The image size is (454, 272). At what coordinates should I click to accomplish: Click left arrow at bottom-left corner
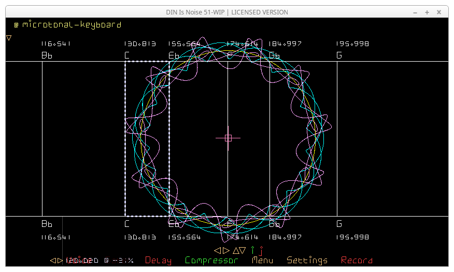(x=53, y=260)
